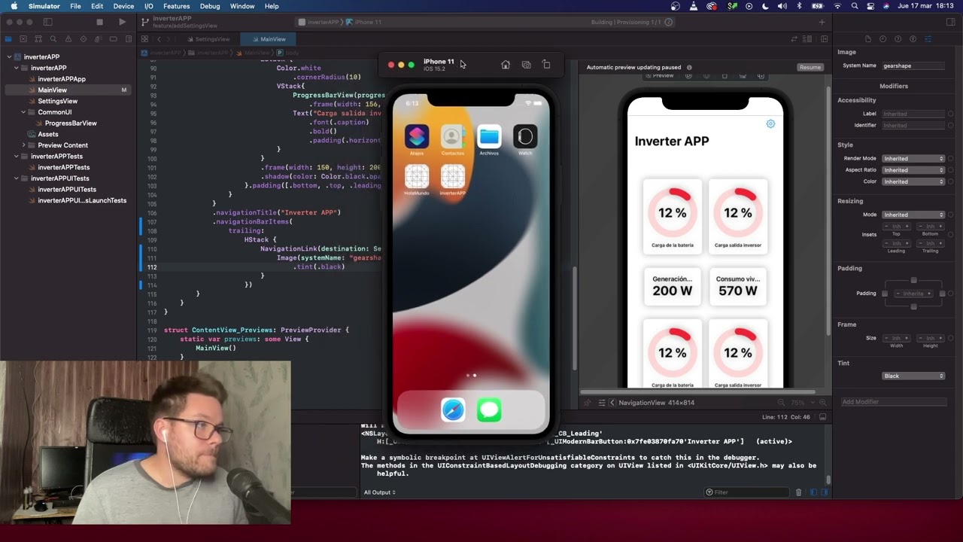The width and height of the screenshot is (963, 542).
Task: Open the Render Mode dropdown
Action: pos(913,159)
